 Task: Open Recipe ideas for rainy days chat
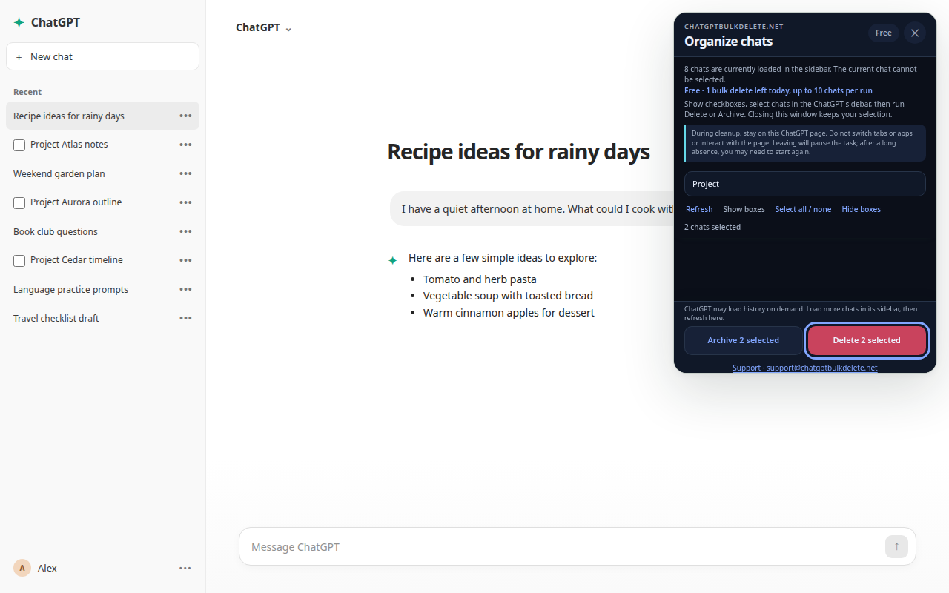pos(102,116)
